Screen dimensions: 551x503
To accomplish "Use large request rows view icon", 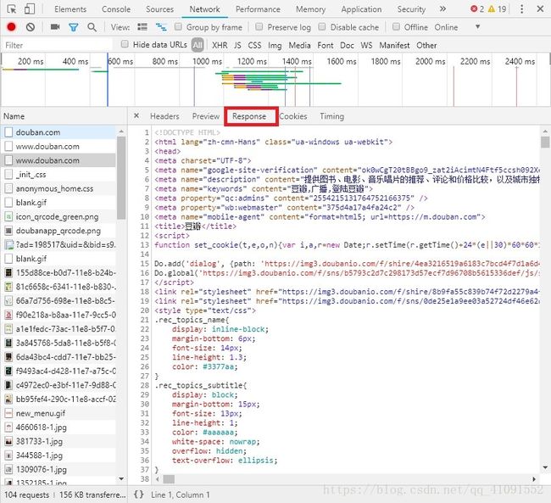I will coord(142,27).
